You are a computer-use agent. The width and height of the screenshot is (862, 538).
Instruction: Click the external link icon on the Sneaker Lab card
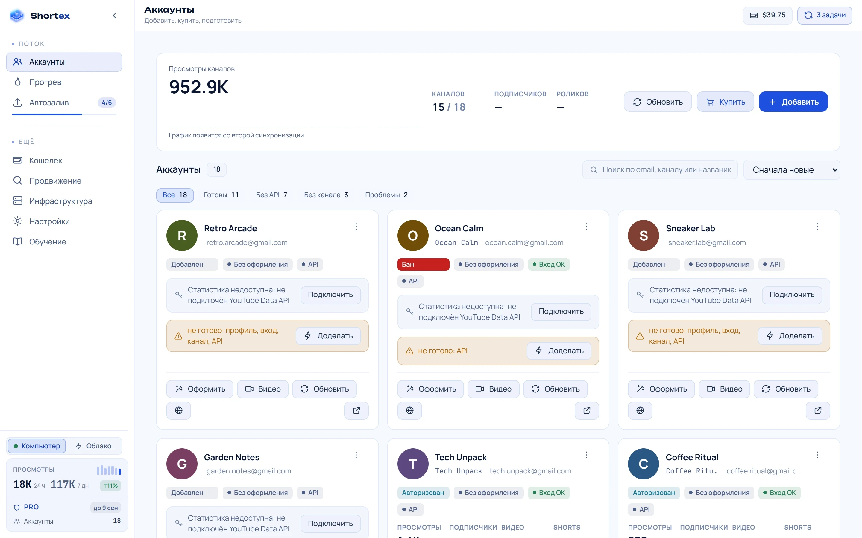click(x=818, y=411)
